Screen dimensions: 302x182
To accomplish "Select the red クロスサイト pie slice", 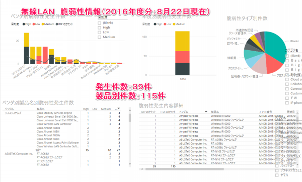I will (273, 64).
